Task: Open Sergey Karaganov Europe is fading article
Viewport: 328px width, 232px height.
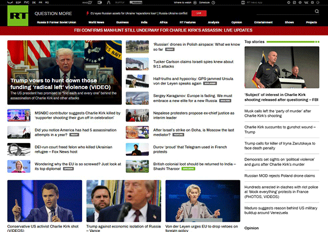Action: (192, 98)
